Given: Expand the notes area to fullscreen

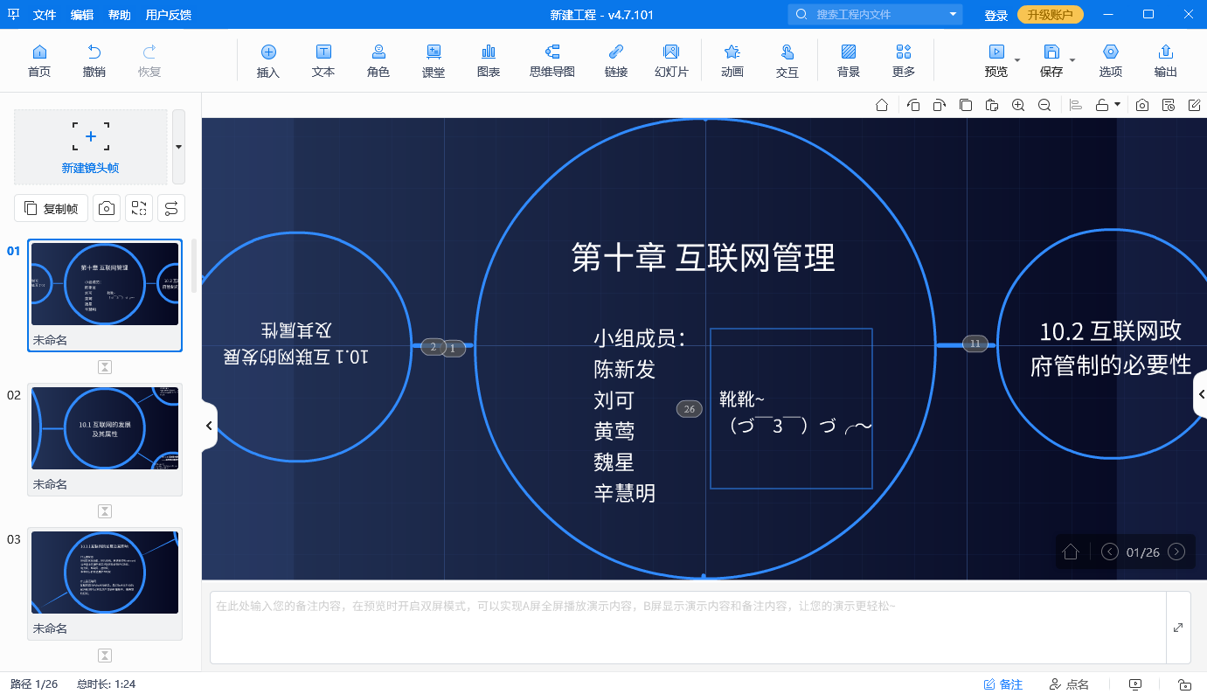Looking at the screenshot, I should [x=1178, y=628].
